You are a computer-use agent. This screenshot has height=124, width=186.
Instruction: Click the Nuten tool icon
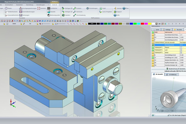pos(6,8)
